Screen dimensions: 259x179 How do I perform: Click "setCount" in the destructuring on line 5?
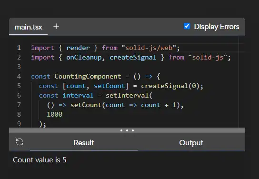tap(110, 86)
